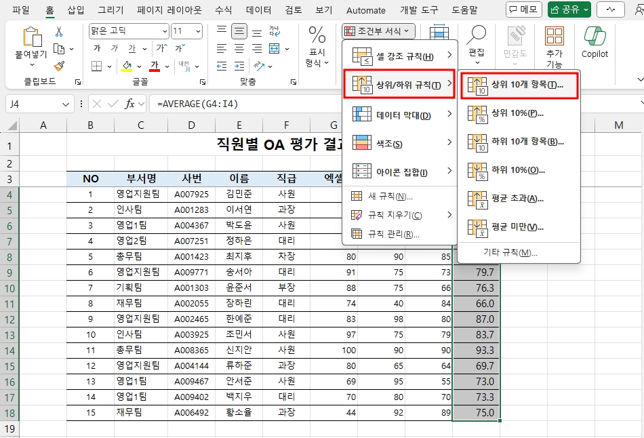Open Copilot
Viewport: 644px width, 438px height.
(x=595, y=42)
